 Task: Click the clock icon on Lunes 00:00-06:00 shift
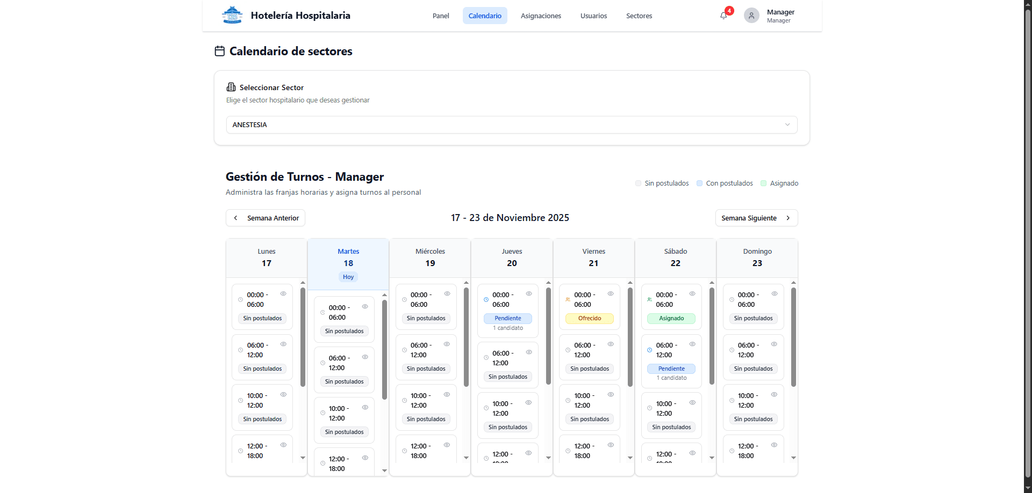tap(241, 299)
